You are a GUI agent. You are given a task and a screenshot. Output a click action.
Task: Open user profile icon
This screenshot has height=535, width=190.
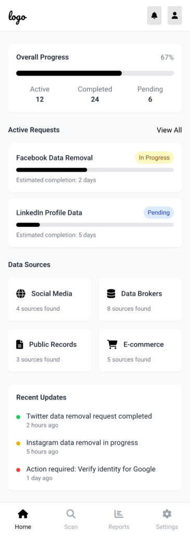pyautogui.click(x=175, y=15)
